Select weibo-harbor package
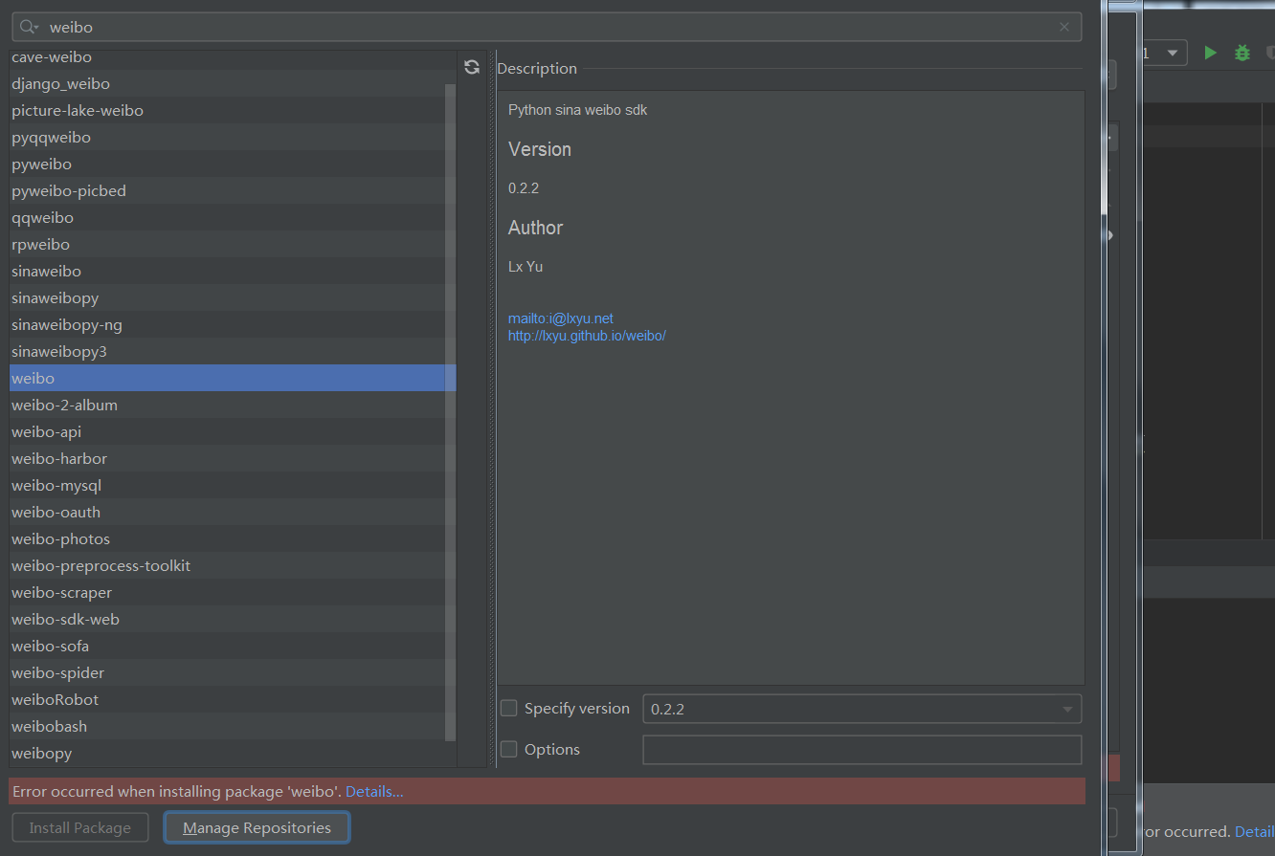1275x856 pixels. pos(233,458)
